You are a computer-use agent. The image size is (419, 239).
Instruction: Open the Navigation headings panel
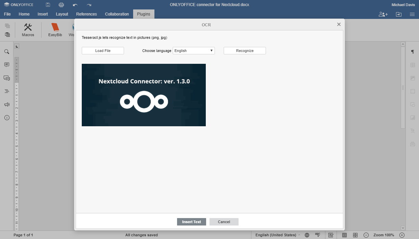(7, 91)
